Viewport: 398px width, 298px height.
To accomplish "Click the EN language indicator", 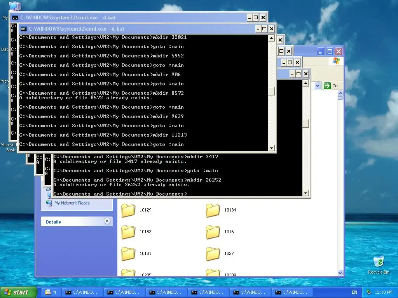I will [x=354, y=292].
